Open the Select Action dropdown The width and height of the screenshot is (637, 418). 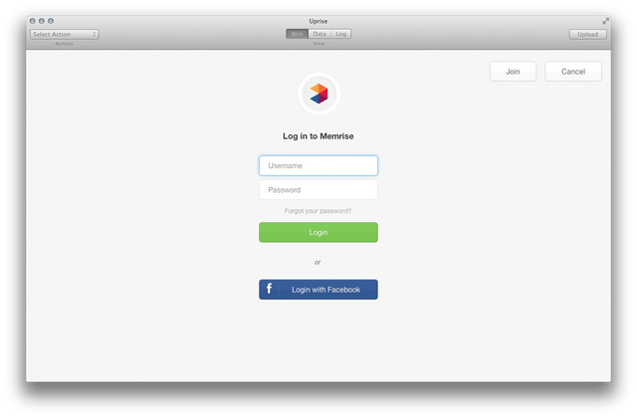pyautogui.click(x=64, y=34)
